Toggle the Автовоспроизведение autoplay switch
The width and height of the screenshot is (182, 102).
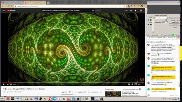click(x=140, y=89)
